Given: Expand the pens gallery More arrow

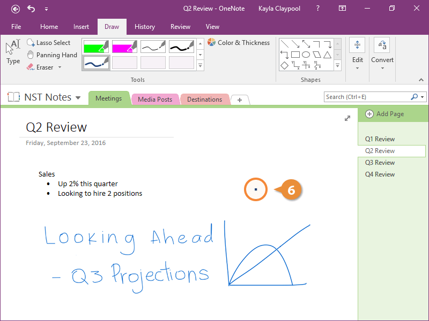Looking at the screenshot, I should (201, 66).
